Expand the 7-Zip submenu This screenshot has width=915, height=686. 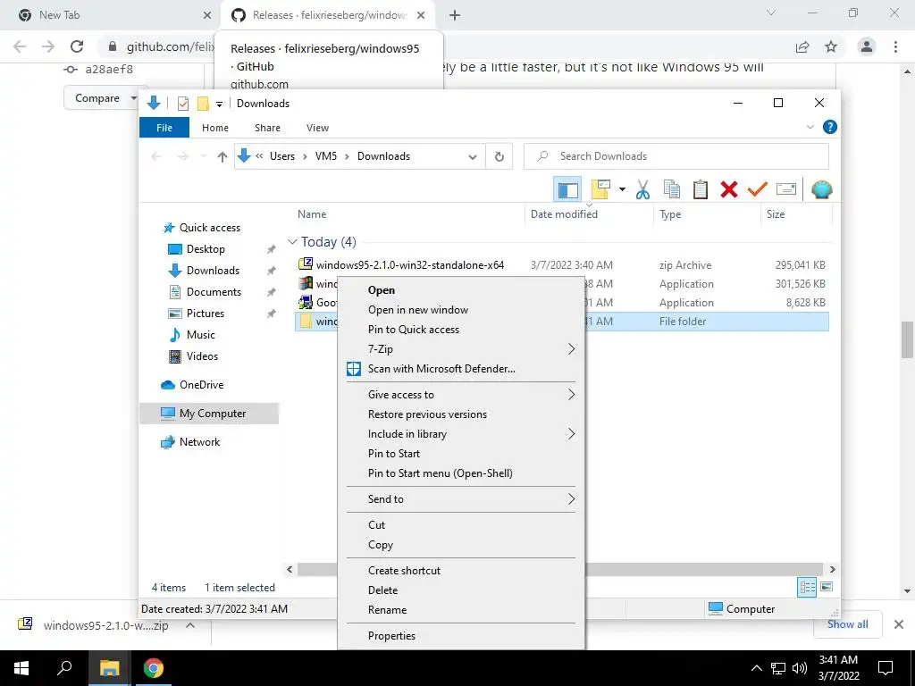[x=461, y=349]
